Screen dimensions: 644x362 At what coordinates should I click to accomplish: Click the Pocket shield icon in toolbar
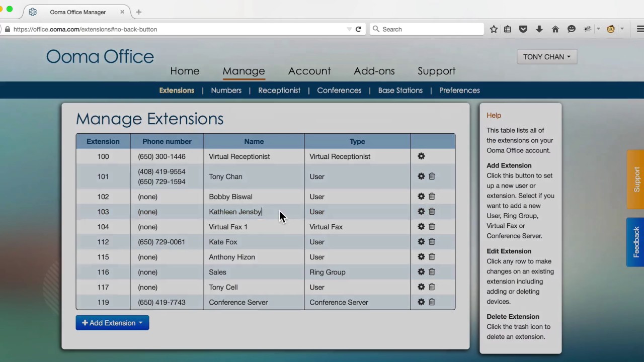523,29
